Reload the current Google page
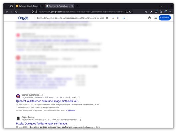Image resolution: width=177 pixels, height=132 pixels. coord(16,12)
